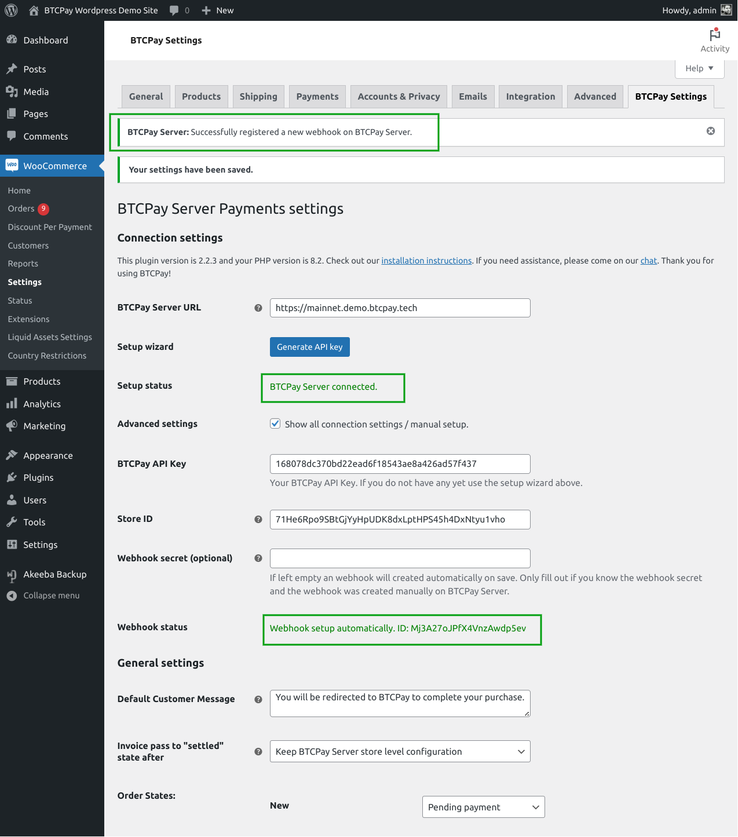This screenshot has height=837, width=738.
Task: Open the installation instructions link
Action: (x=426, y=261)
